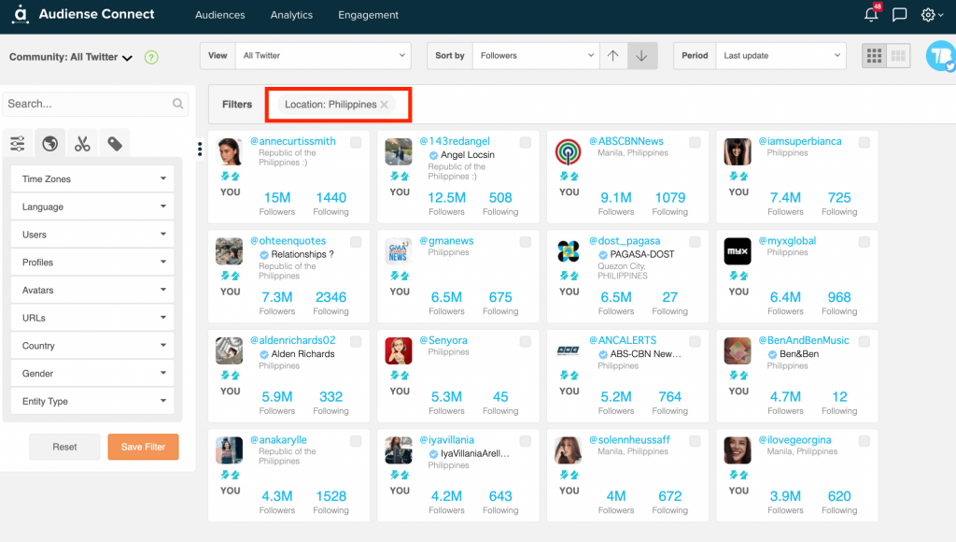This screenshot has height=542, width=956.
Task: Click the vertical three-dots panel handle
Action: click(x=199, y=150)
